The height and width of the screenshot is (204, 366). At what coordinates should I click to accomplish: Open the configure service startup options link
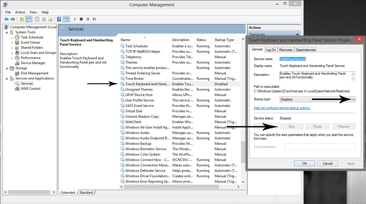point(282,108)
